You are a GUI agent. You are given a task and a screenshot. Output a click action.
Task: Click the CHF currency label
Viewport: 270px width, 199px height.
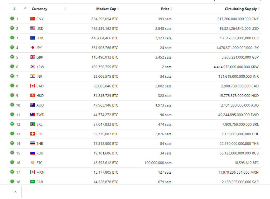pyautogui.click(x=40, y=134)
